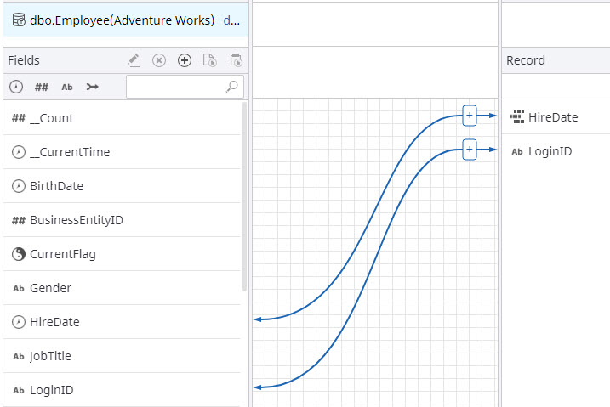
Task: Click the delete field X icon
Action: click(159, 60)
